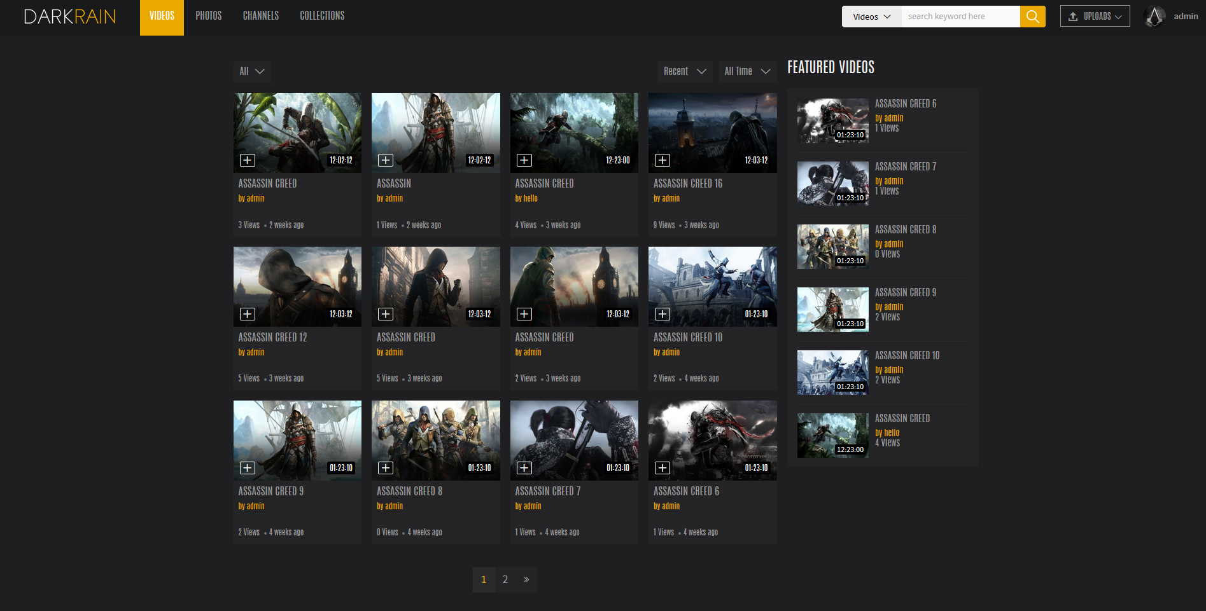This screenshot has height=611, width=1206.
Task: Click the 'FEATURED VIDEOS' heading
Action: point(831,67)
